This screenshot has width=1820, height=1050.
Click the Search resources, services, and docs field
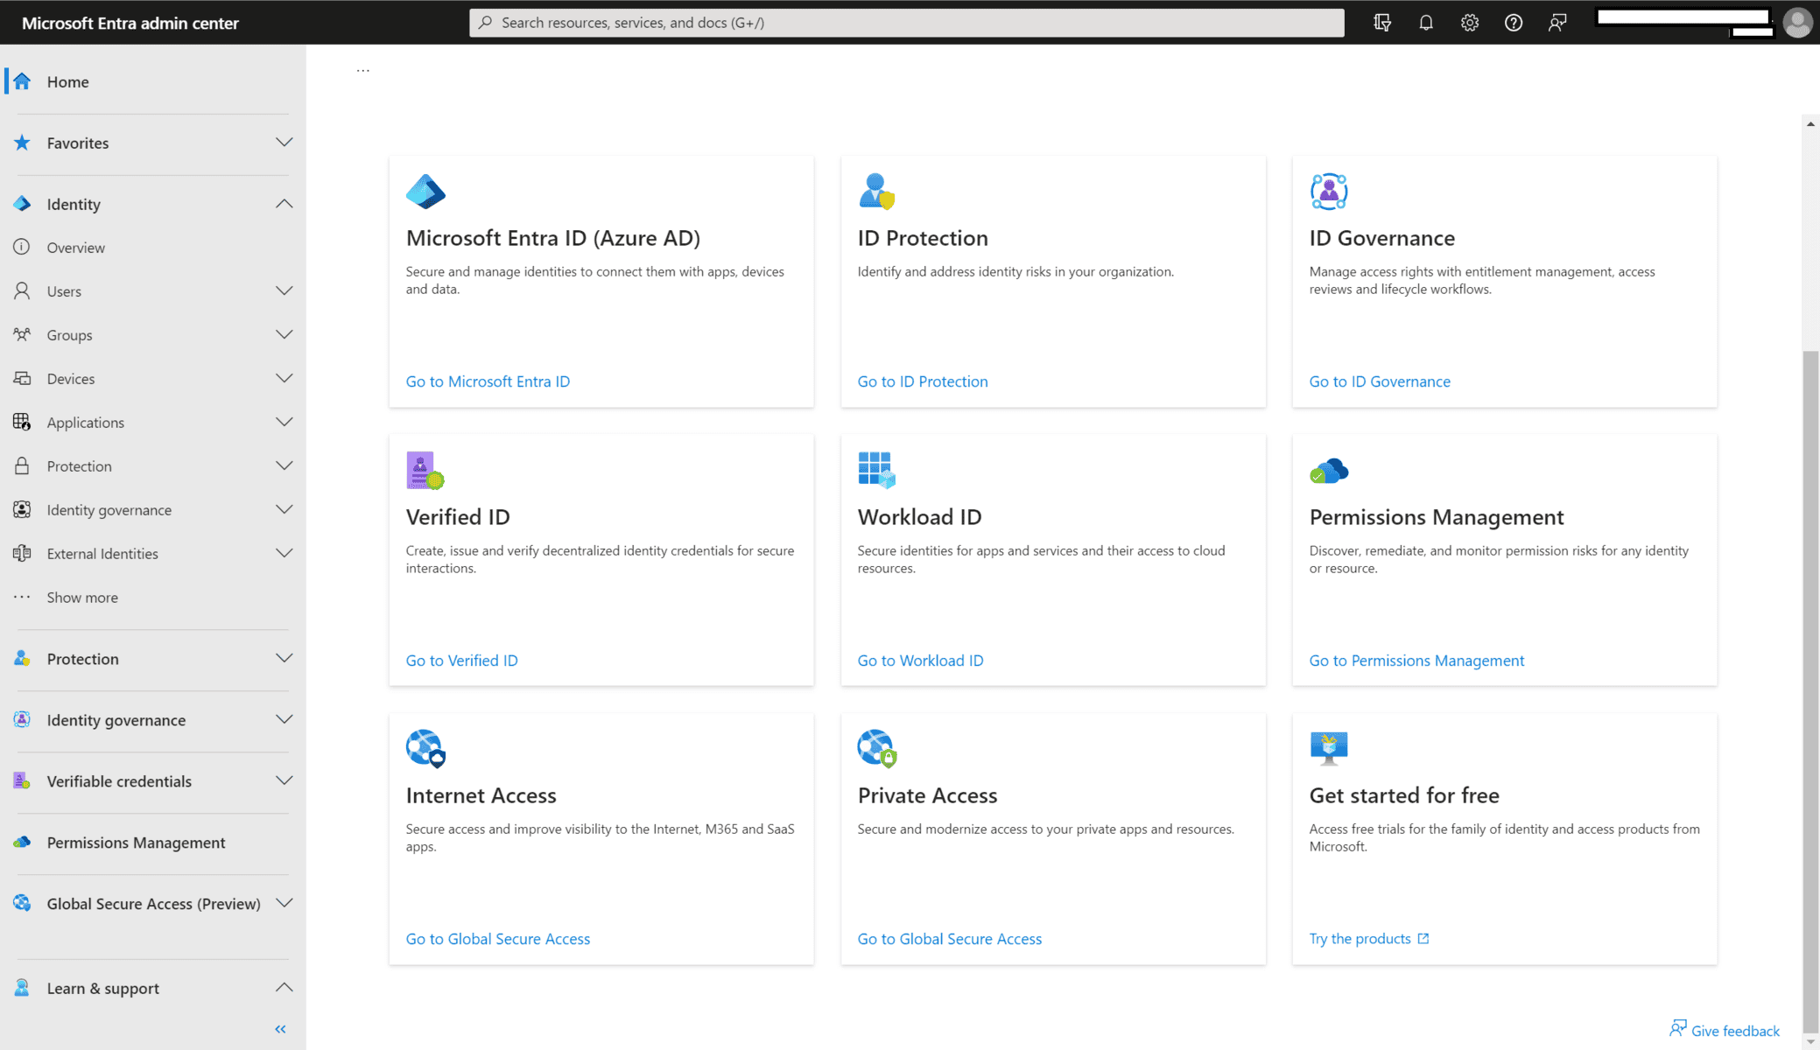click(x=906, y=23)
